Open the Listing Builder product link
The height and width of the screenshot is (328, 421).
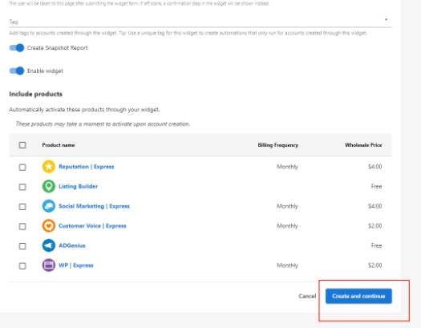click(78, 186)
